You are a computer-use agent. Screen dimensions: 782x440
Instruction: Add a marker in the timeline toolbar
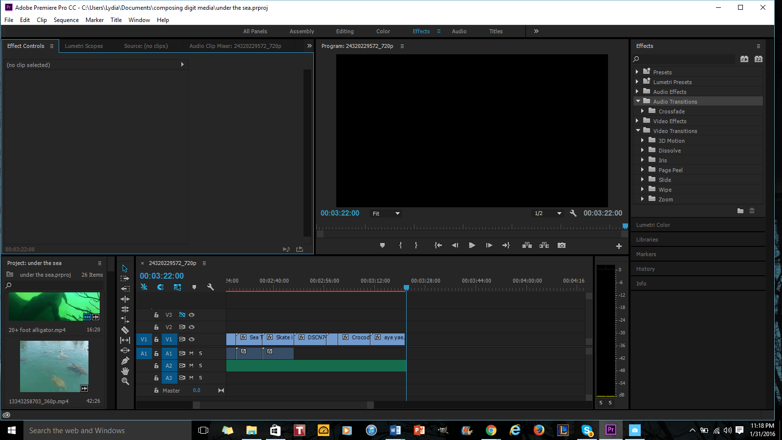(194, 287)
